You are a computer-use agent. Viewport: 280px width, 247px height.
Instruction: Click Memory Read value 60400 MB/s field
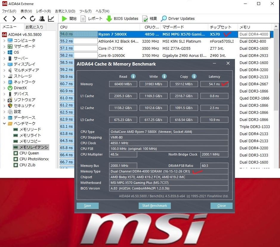(123, 84)
